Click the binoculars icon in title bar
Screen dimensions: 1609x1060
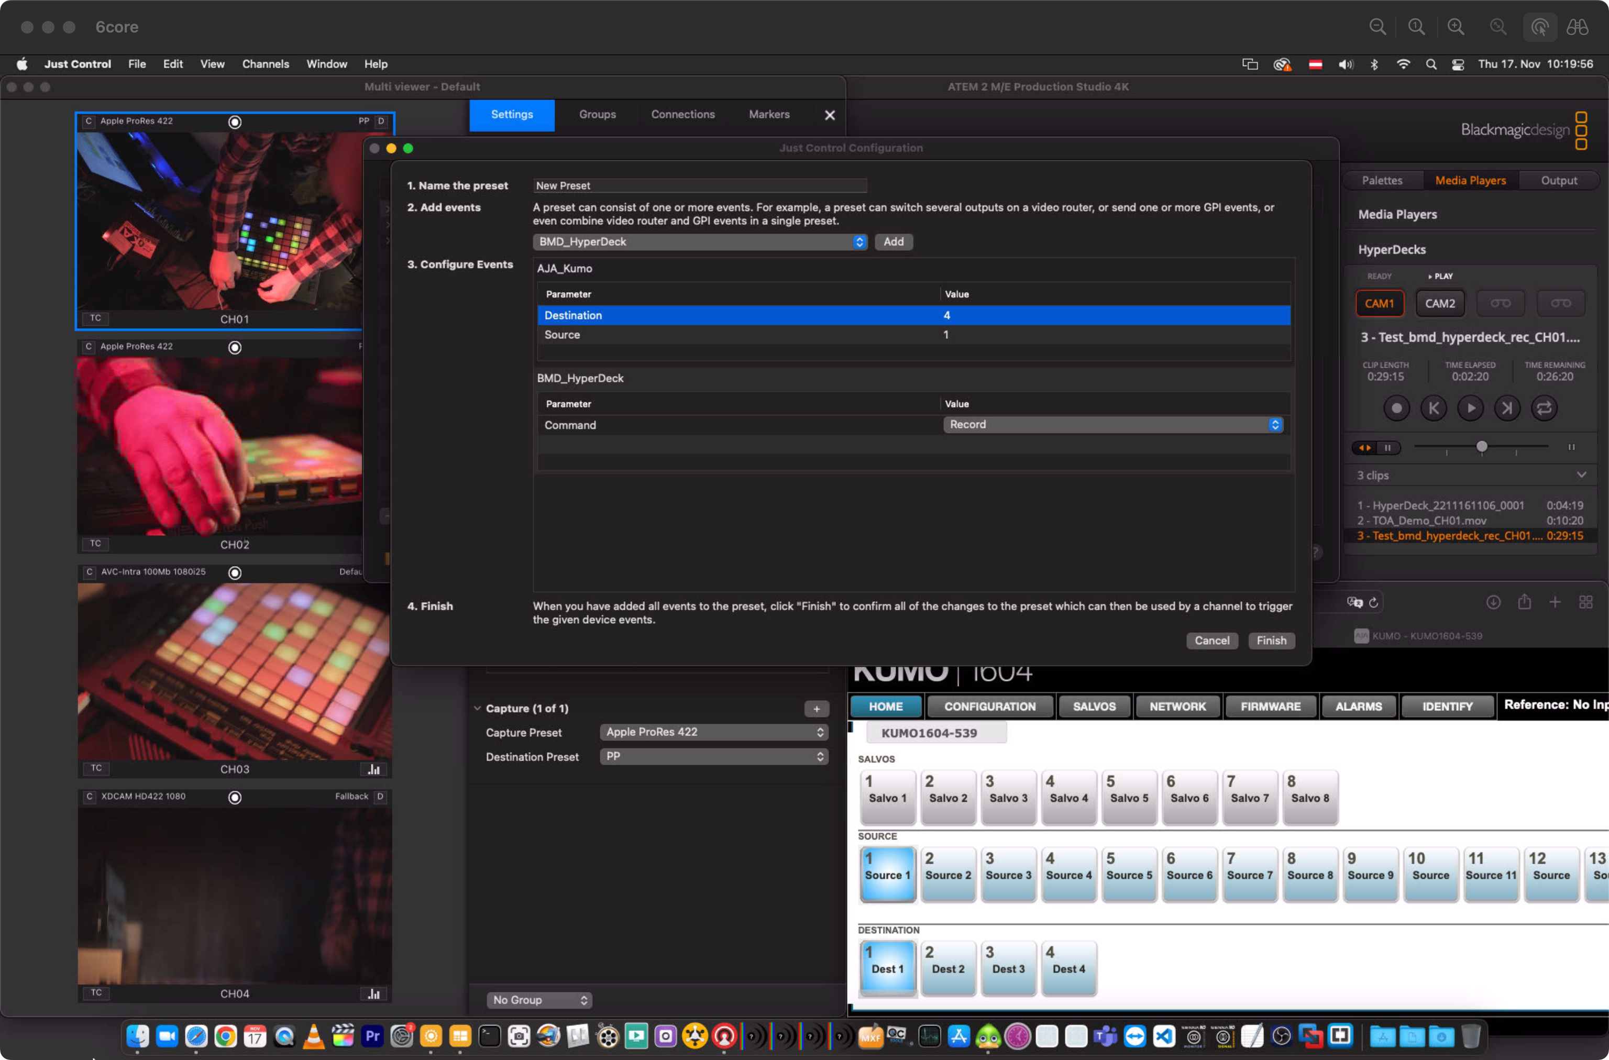click(x=1577, y=27)
